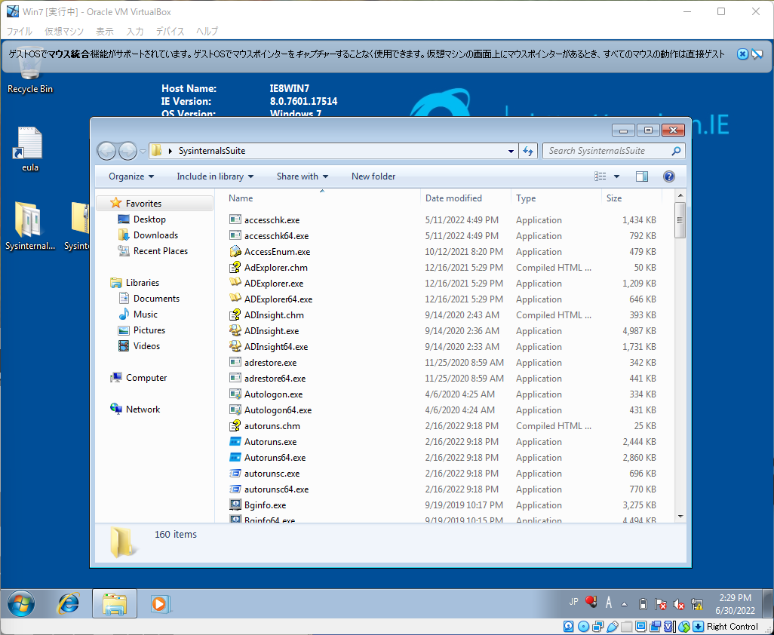Viewport: 774px width, 635px height.
Task: Select the autorunsc.exe icon
Action: (x=235, y=473)
